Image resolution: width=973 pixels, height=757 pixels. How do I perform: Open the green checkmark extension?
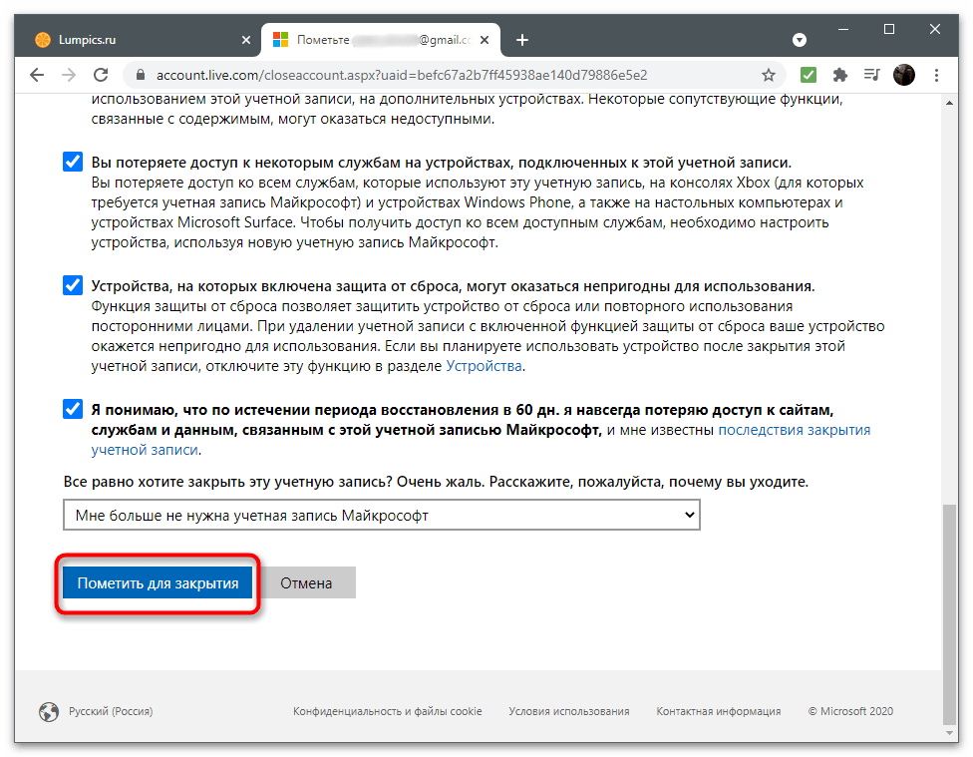coord(808,75)
